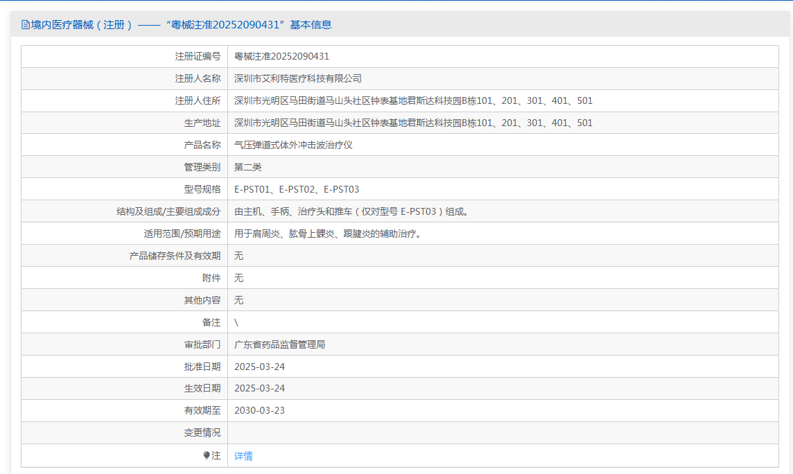Click the lightbulb icon beside 注
Viewport: 793px width, 474px height.
coord(207,455)
